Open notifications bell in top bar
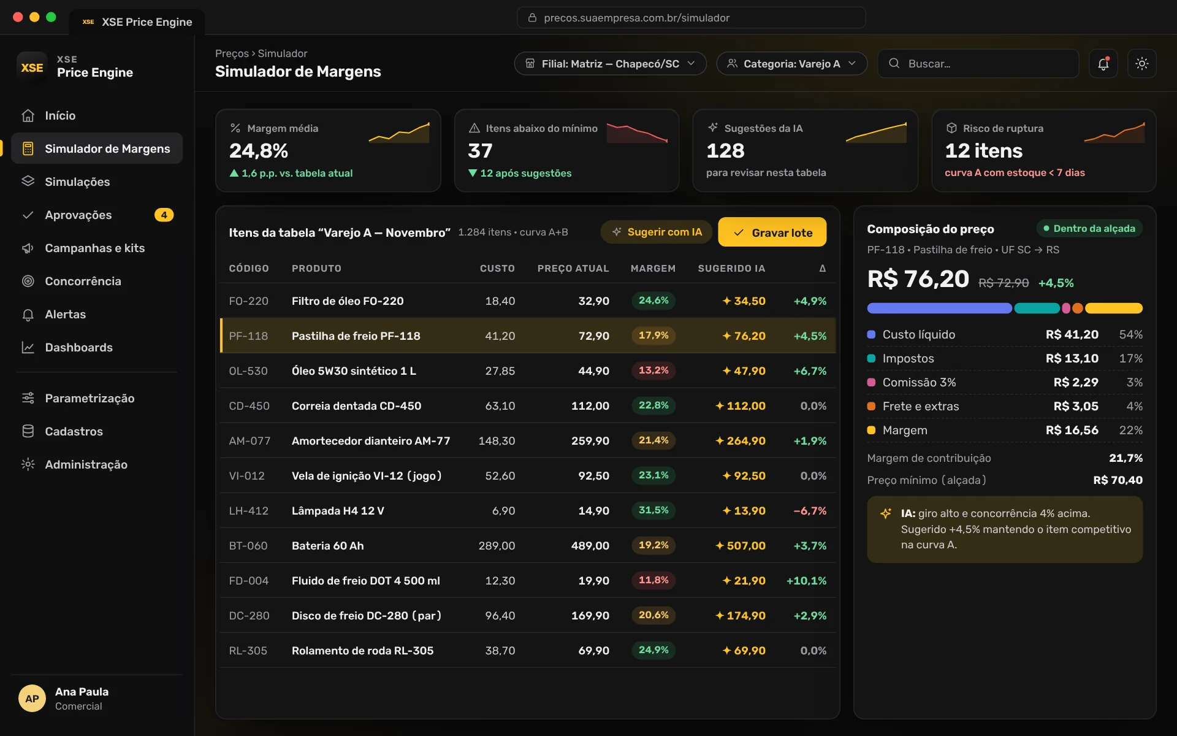The image size is (1177, 736). point(1103,64)
